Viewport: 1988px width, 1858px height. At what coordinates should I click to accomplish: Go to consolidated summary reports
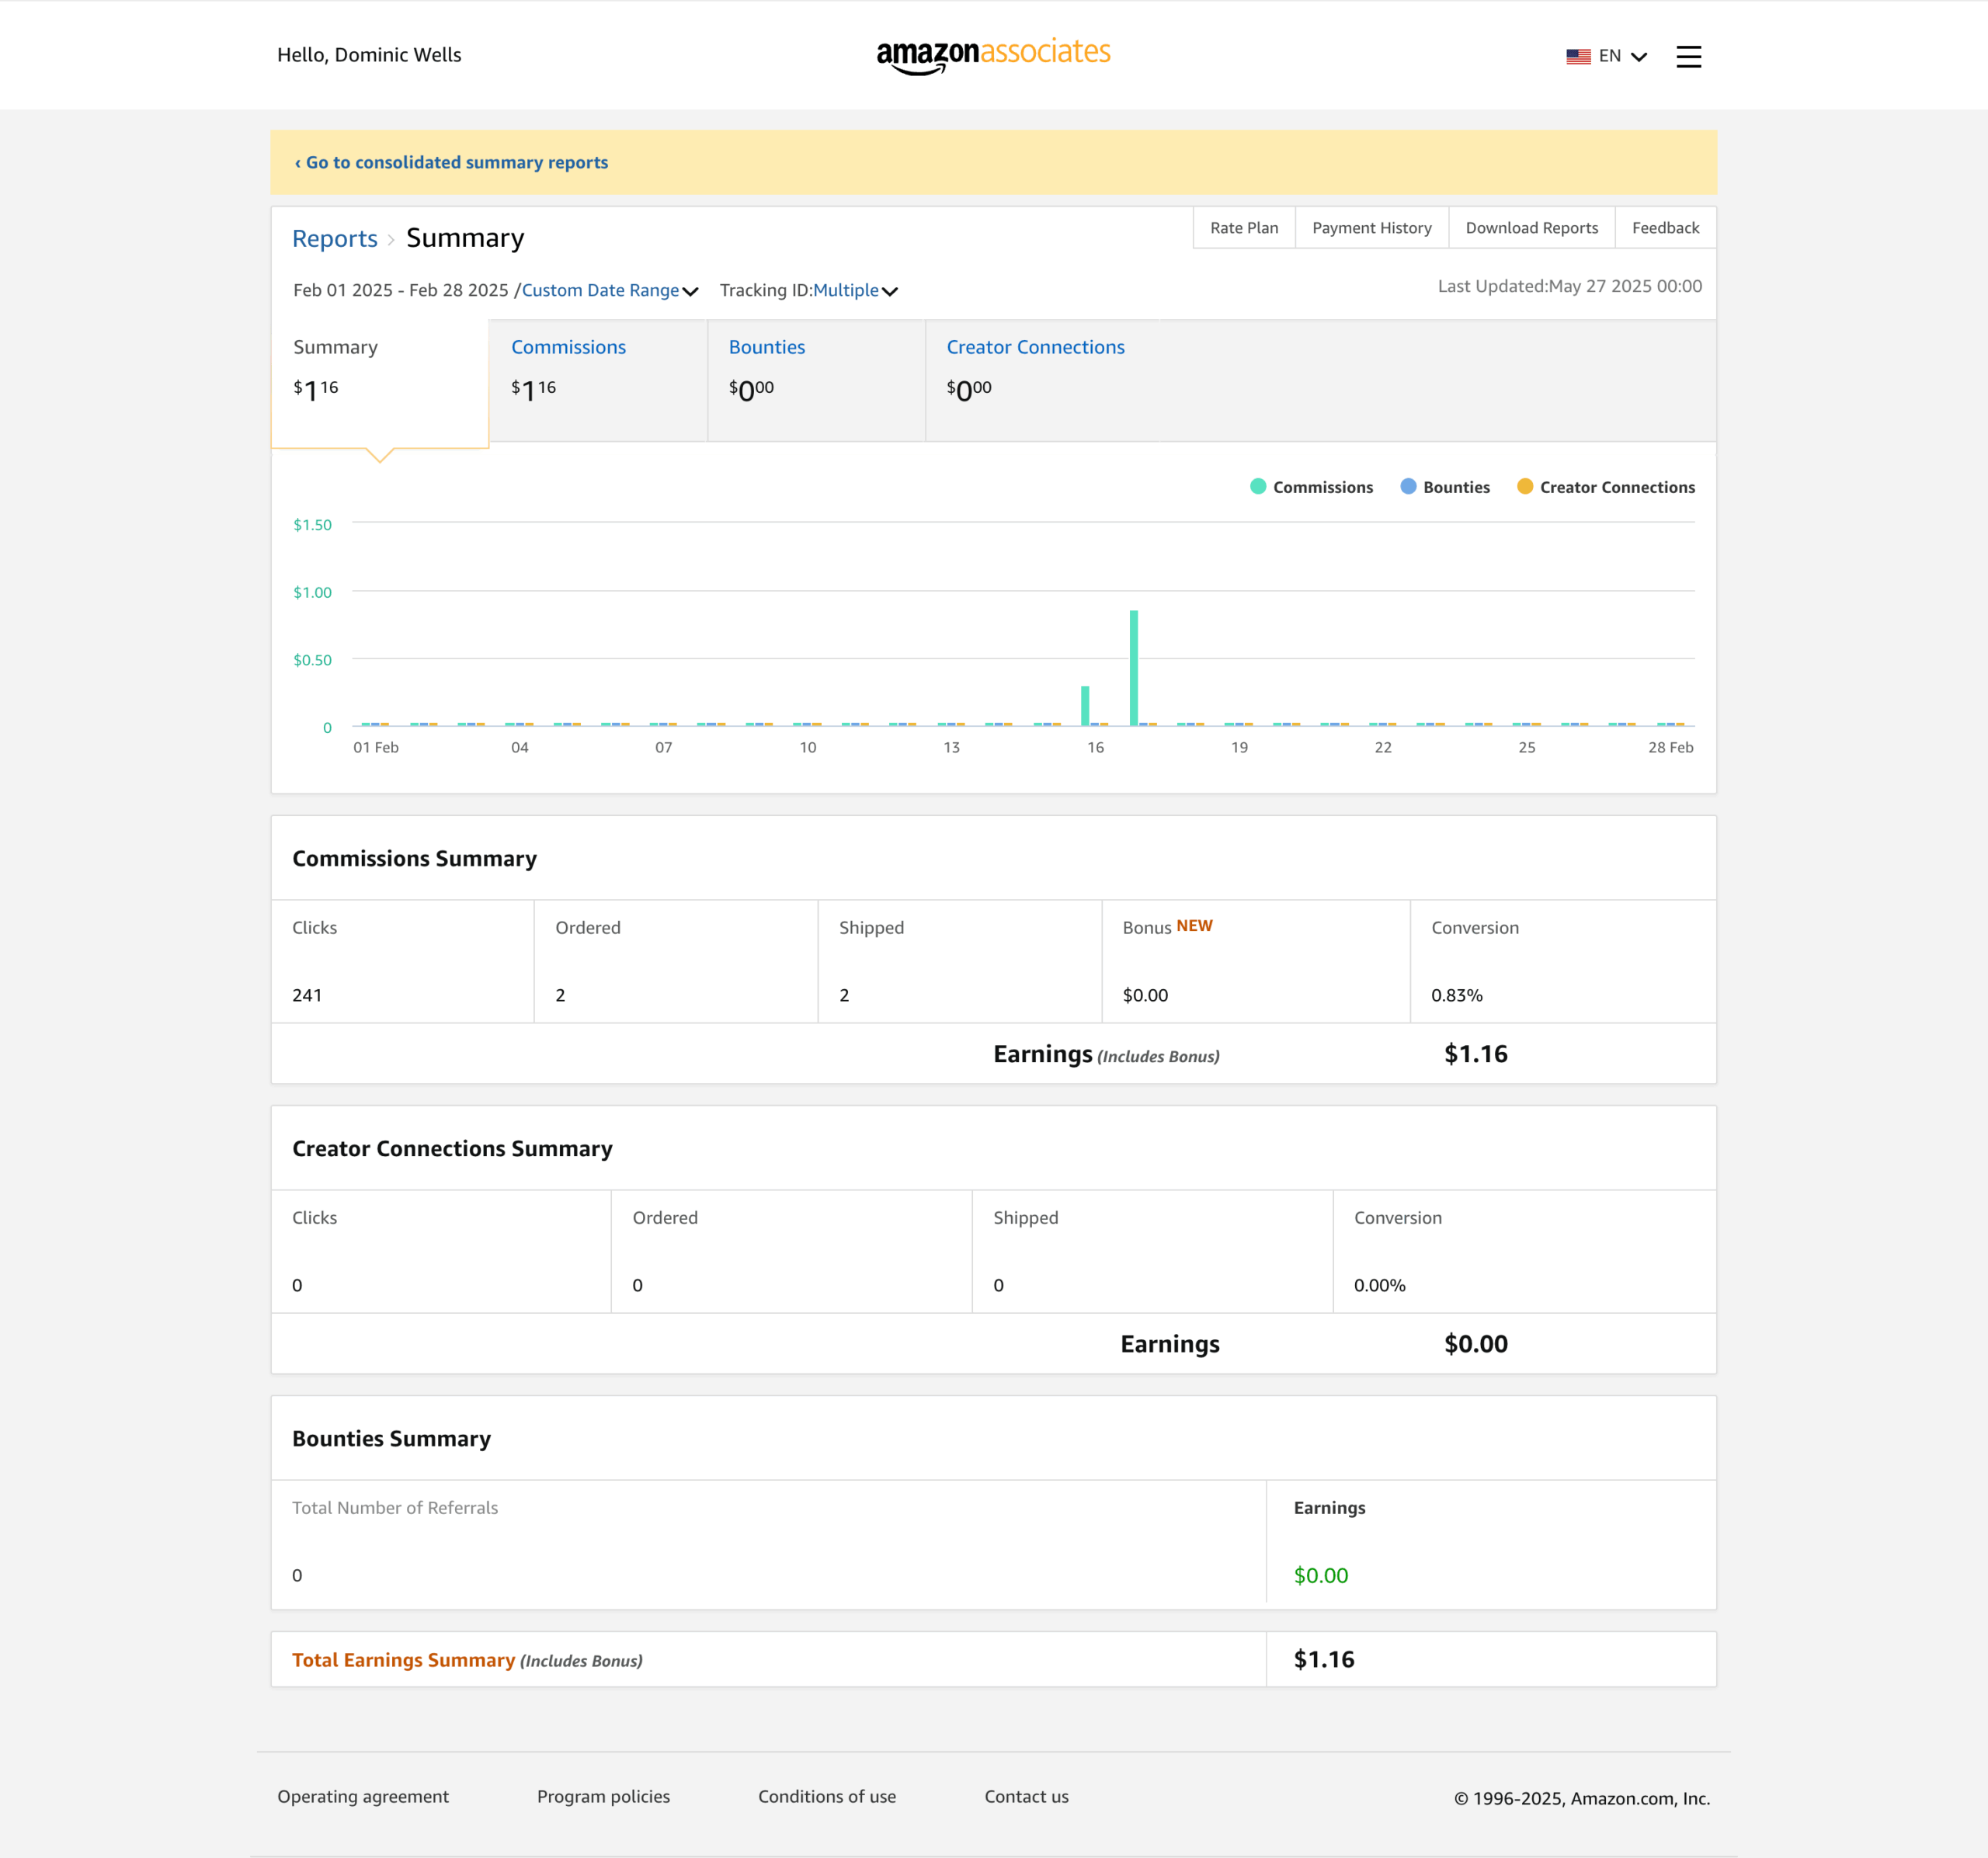(x=451, y=162)
